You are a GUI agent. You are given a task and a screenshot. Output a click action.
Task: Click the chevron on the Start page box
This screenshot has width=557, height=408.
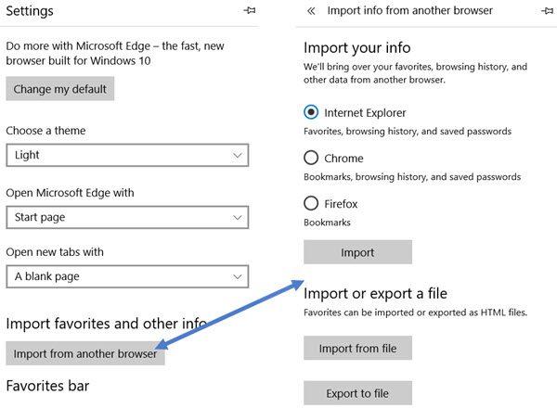(x=238, y=217)
